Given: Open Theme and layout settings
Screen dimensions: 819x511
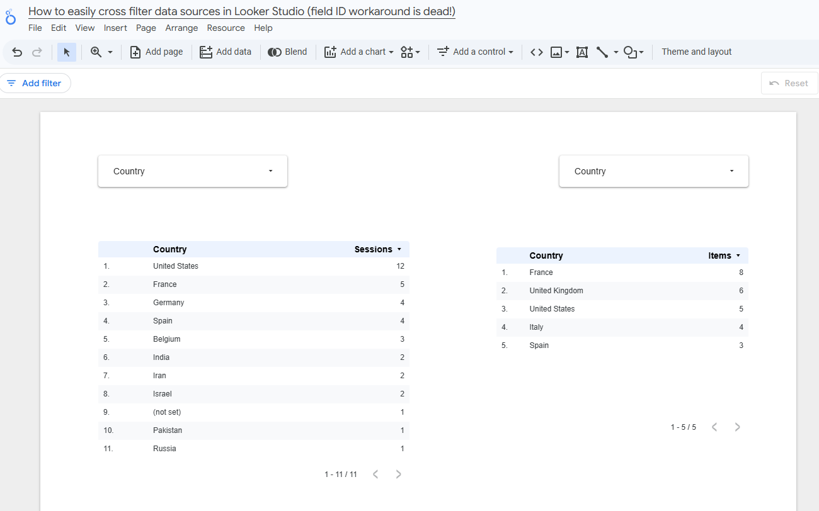Looking at the screenshot, I should (x=696, y=52).
